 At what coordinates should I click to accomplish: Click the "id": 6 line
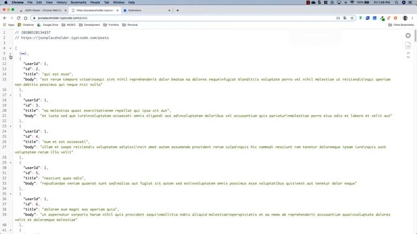click(31, 204)
